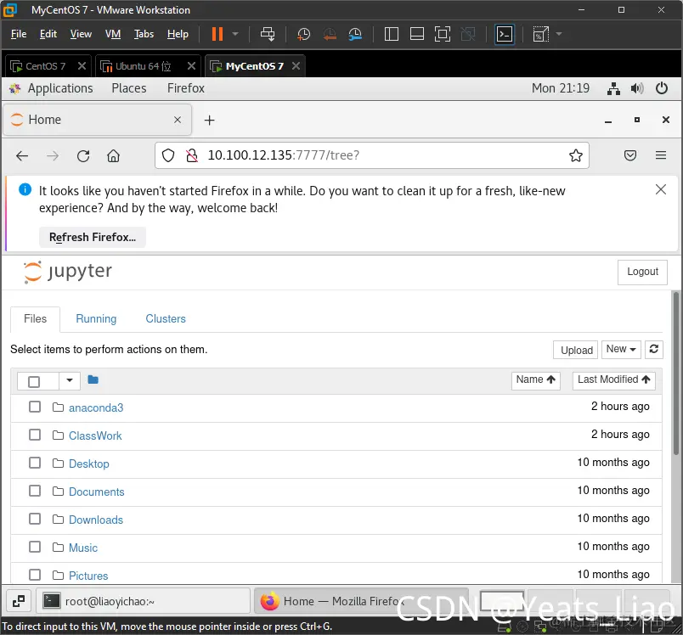
Task: Bookmark this page with the star icon
Action: (575, 155)
